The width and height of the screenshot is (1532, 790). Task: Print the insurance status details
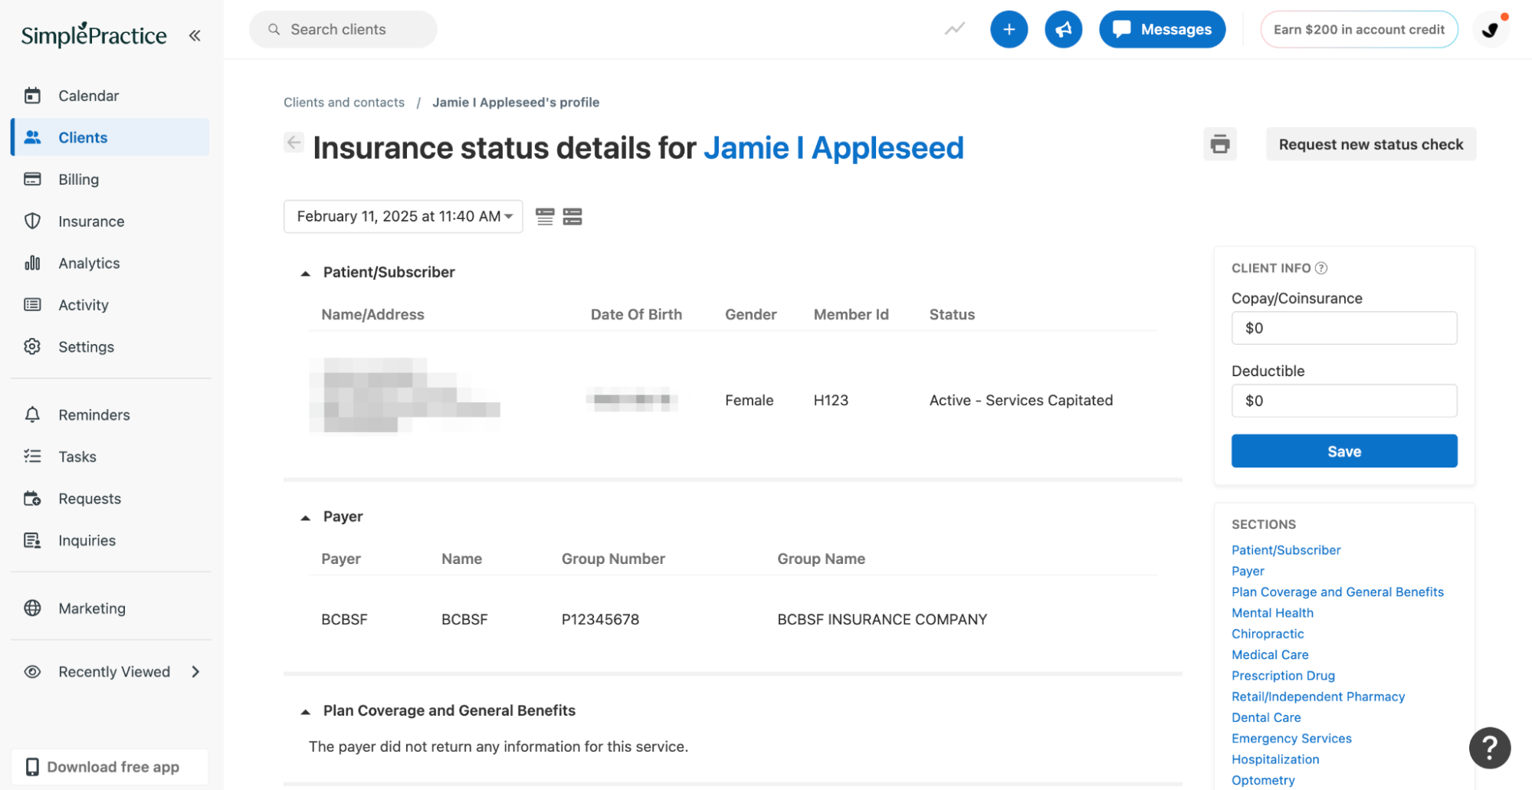[x=1220, y=144]
